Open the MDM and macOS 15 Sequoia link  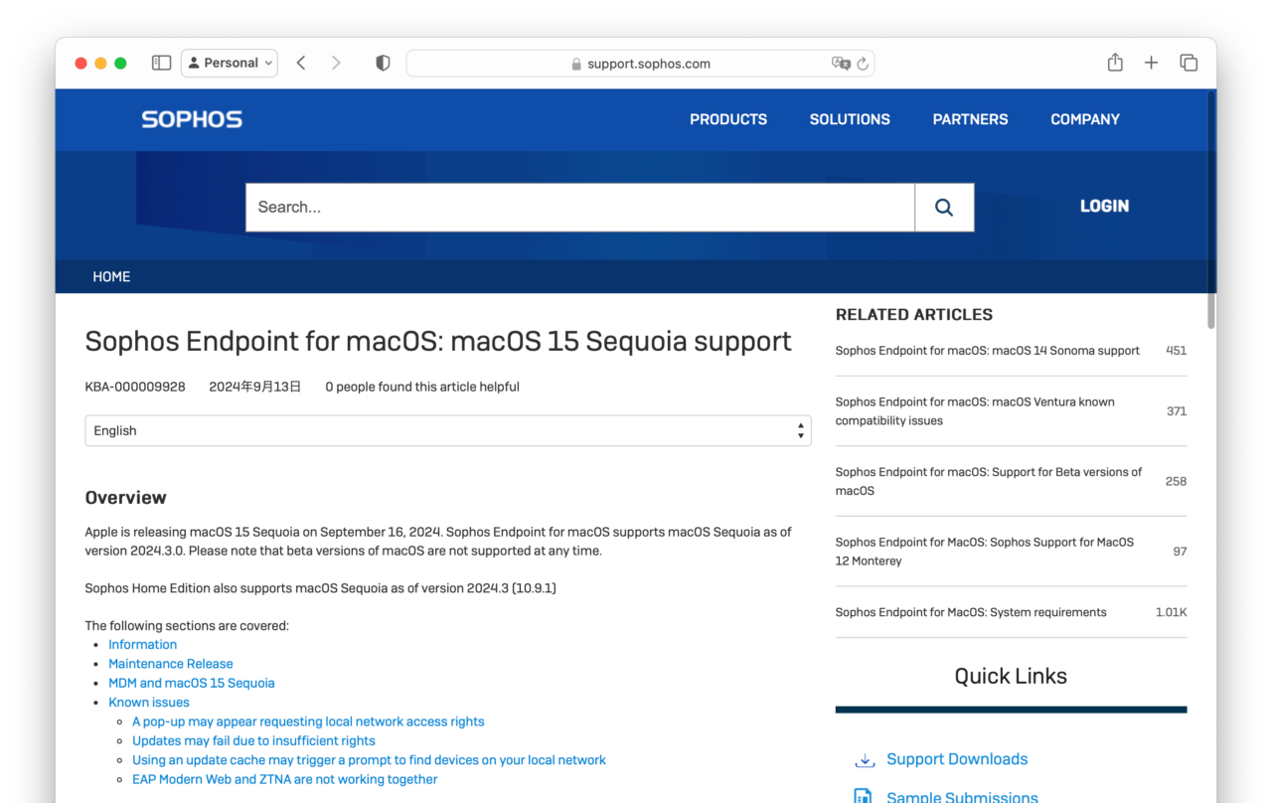(x=192, y=683)
